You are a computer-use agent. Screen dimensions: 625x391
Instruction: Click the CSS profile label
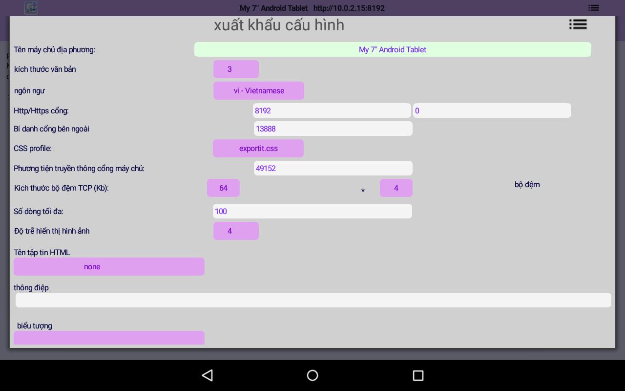[x=33, y=148]
